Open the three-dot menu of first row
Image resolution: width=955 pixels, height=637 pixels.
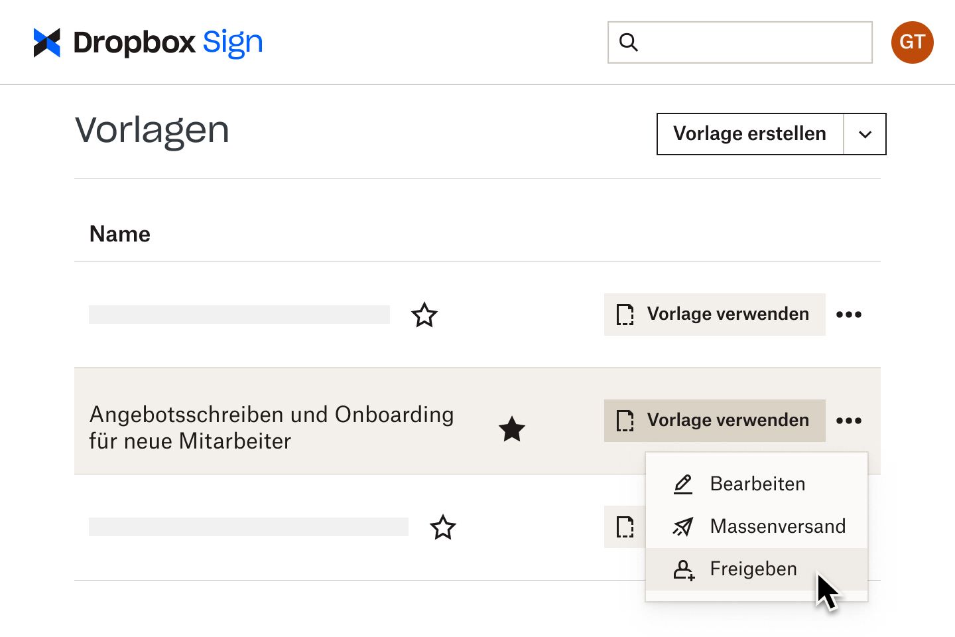[849, 315]
